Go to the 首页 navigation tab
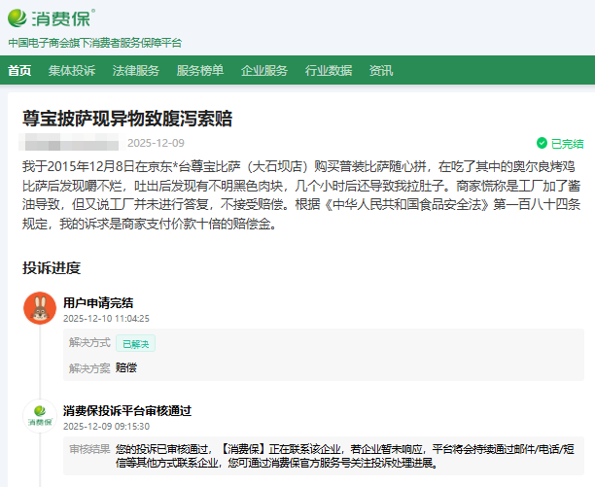 coord(19,70)
